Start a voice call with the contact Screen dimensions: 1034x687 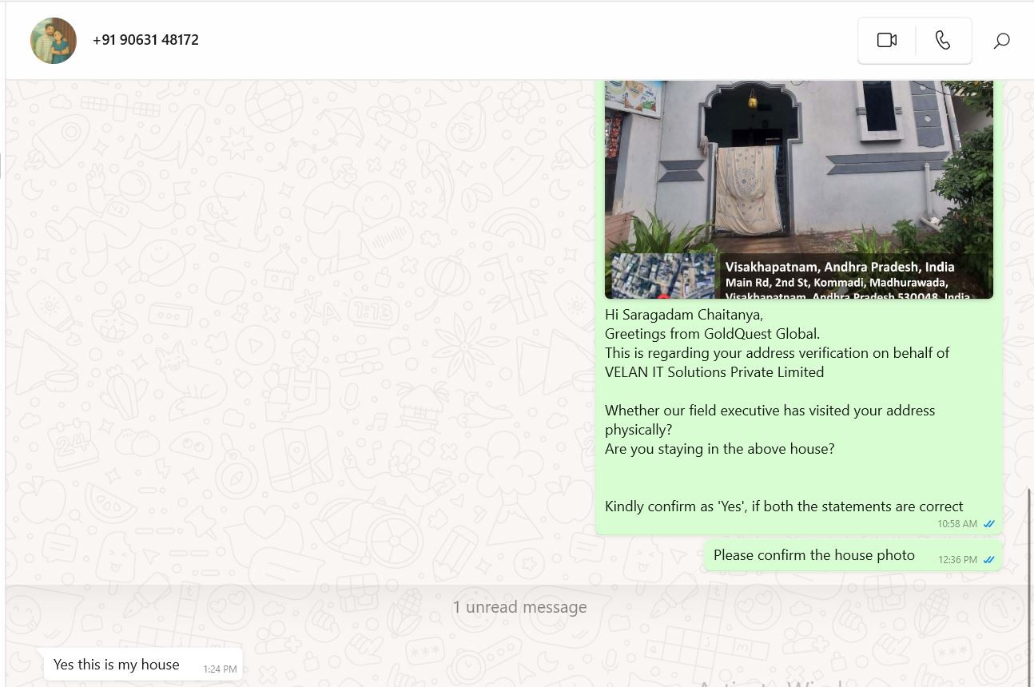(943, 40)
